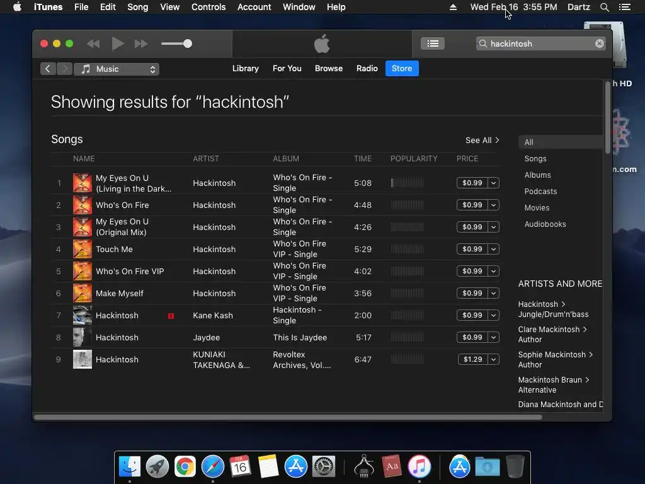Click the search field containing hackintosh
The height and width of the screenshot is (484, 645).
540,43
